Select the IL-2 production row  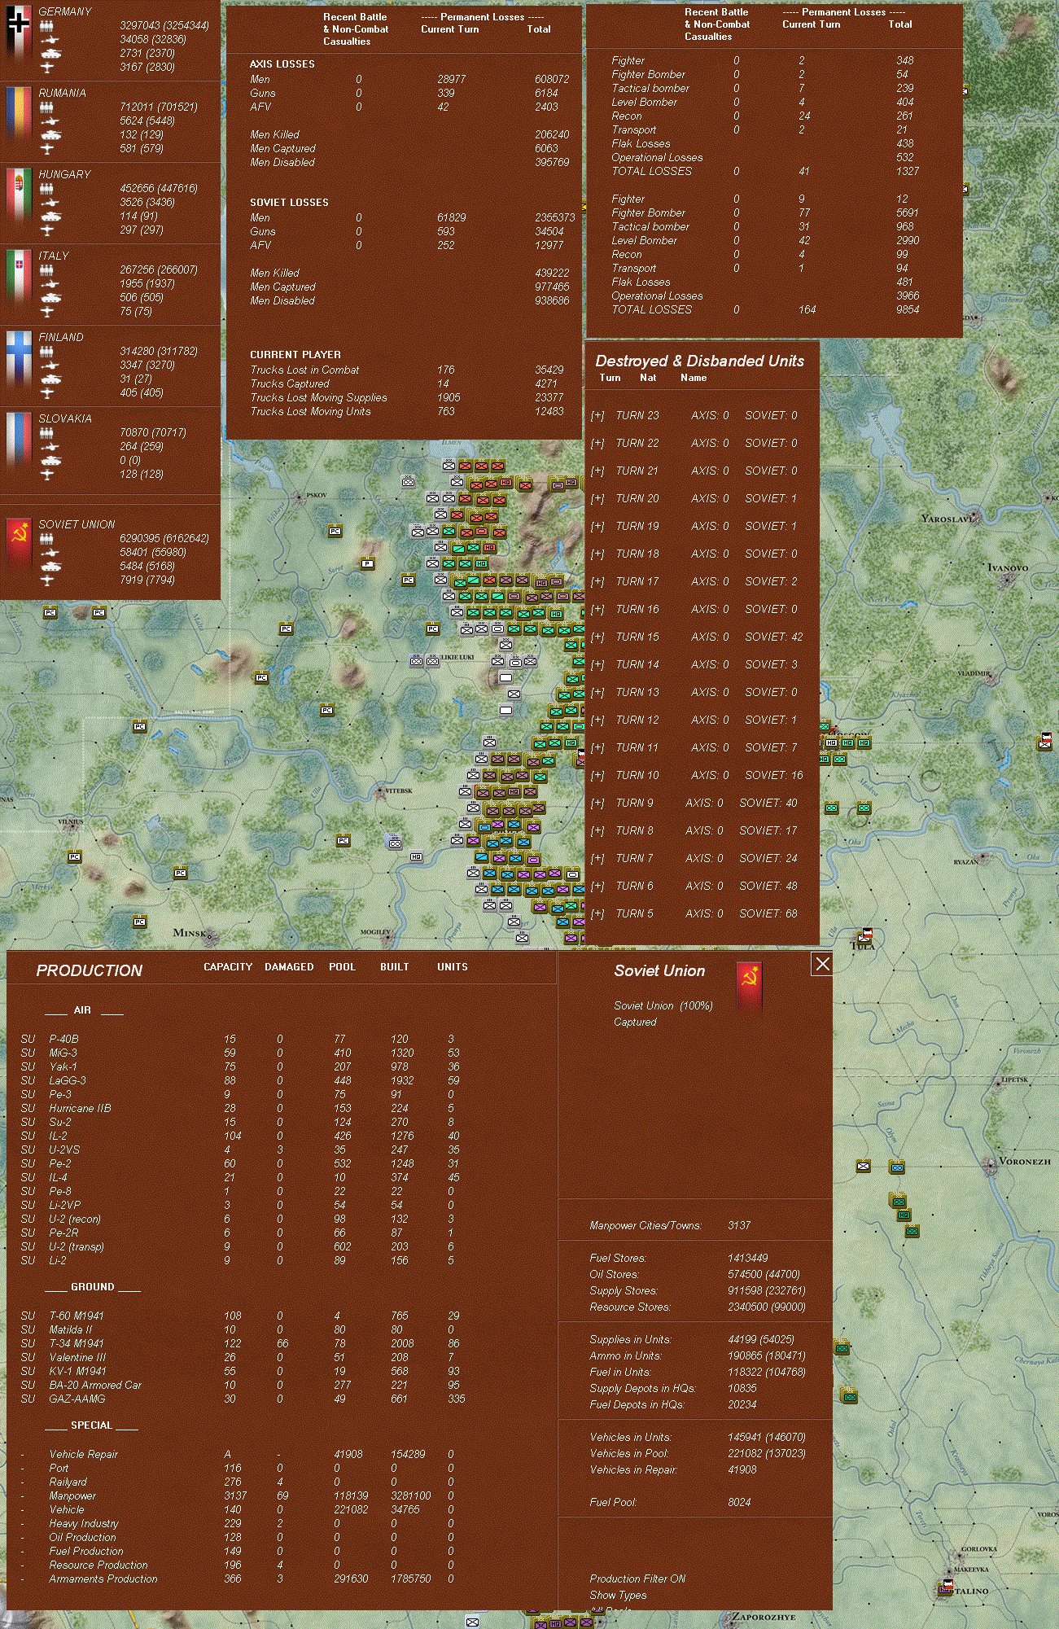[x=242, y=1136]
